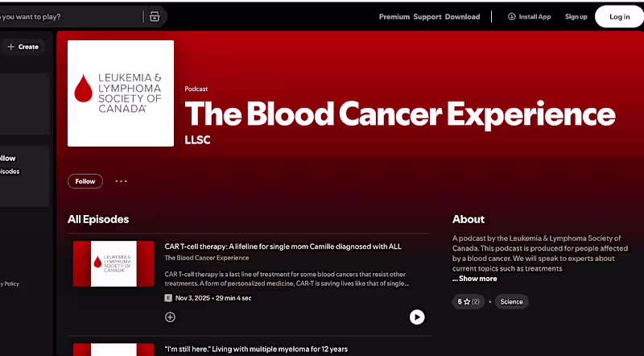This screenshot has width=644, height=356.
Task: Click the Install App link
Action: point(530,17)
